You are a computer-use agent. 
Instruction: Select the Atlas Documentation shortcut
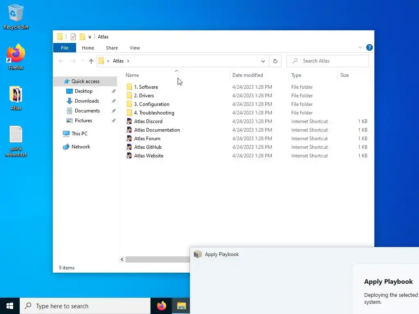pos(157,130)
